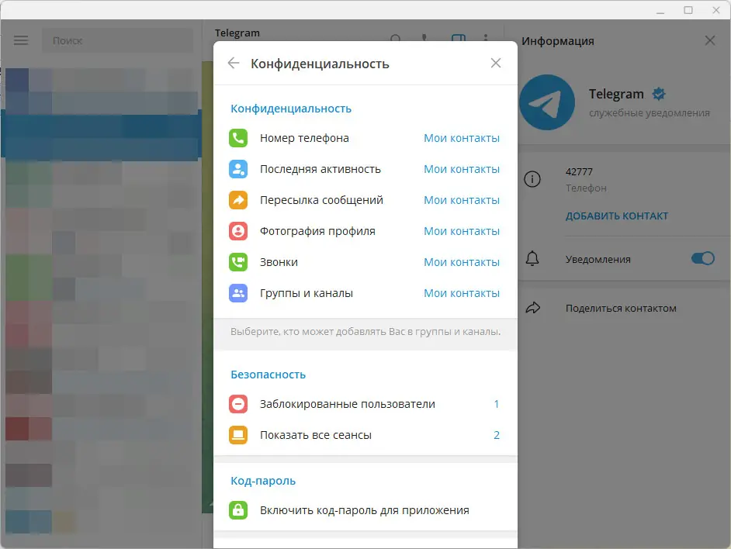The image size is (731, 549).
Task: Click the blue person icon for Последняя активность
Action: click(x=238, y=169)
